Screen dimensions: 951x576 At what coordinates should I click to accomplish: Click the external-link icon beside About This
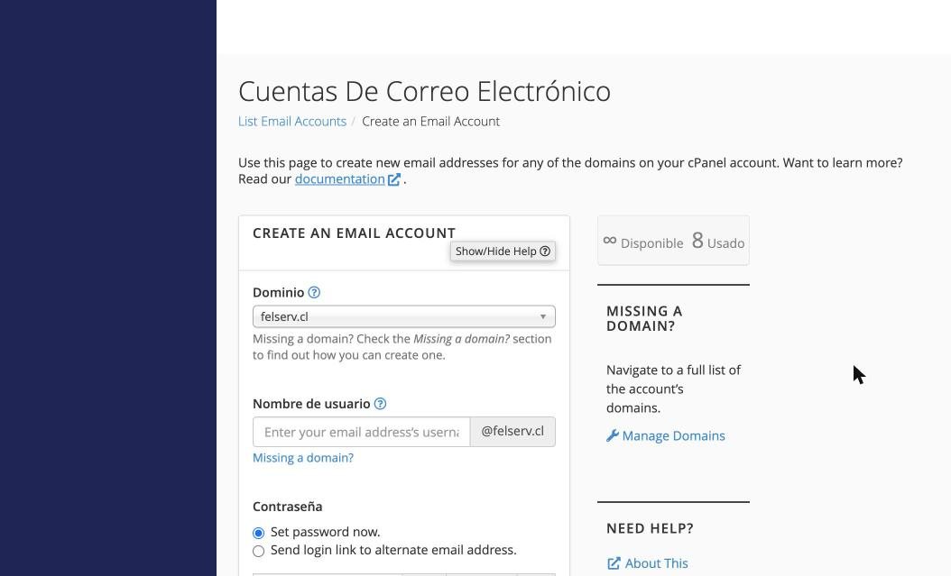click(614, 563)
